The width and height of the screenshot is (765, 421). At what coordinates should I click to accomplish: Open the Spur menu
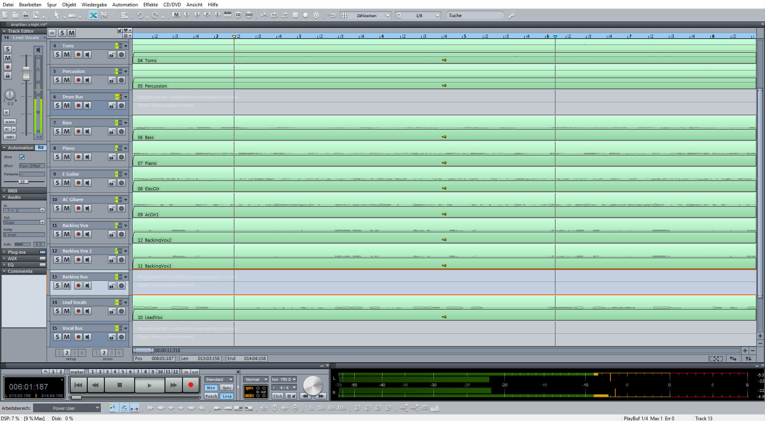pos(52,4)
